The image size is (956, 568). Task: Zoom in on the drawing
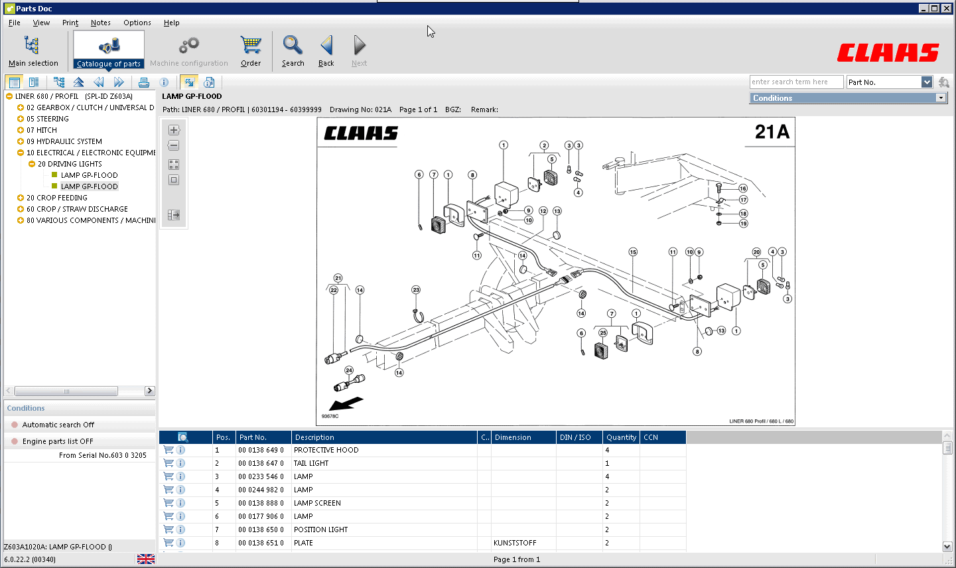click(x=173, y=129)
